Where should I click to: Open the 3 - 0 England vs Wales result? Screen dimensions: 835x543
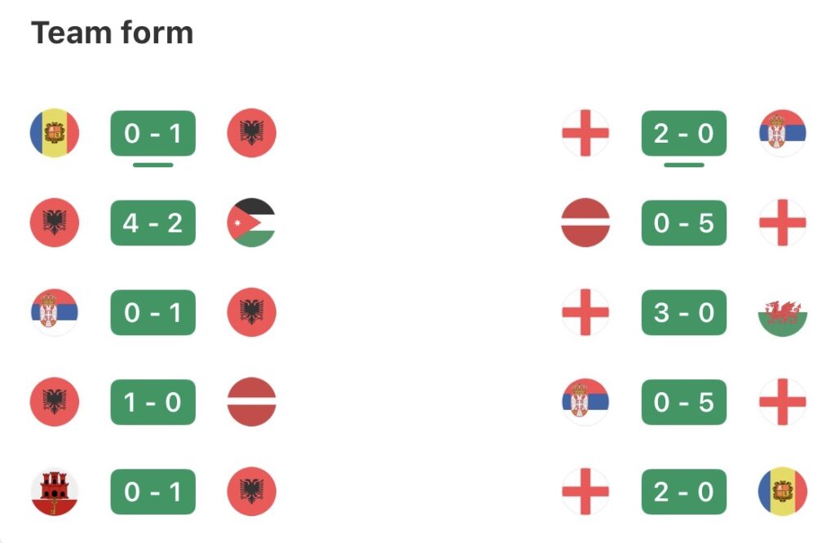click(683, 312)
